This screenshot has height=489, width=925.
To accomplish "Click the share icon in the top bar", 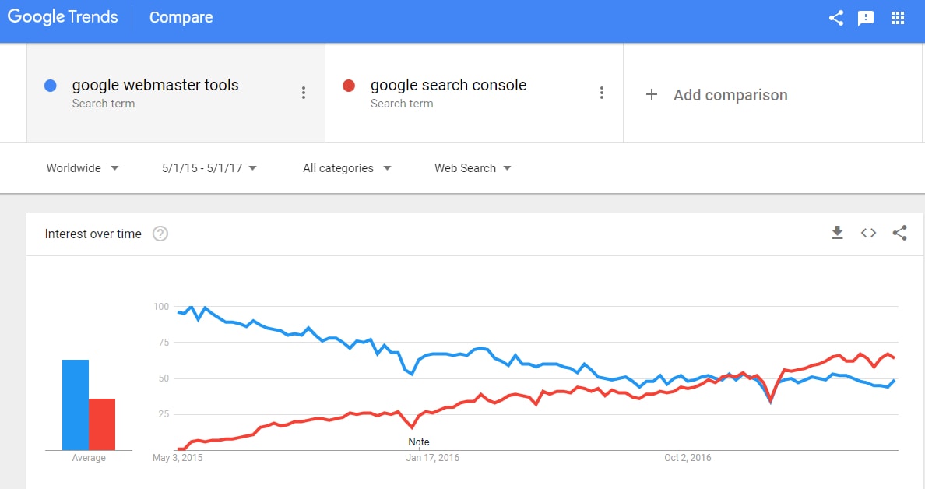I will pyautogui.click(x=835, y=17).
